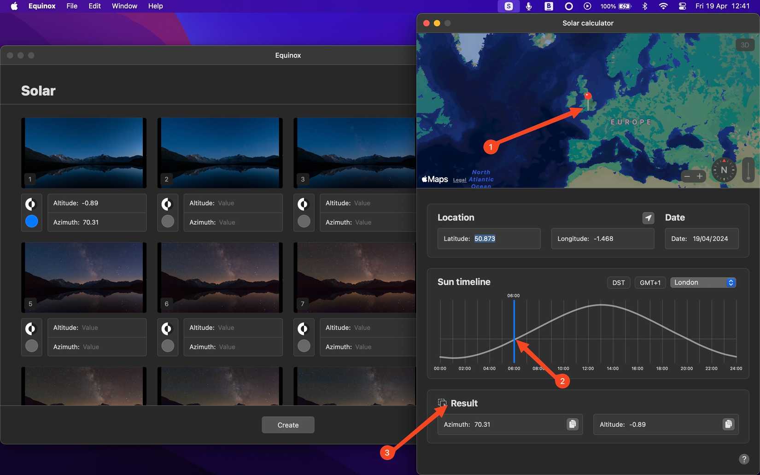
Task: Click the Latitude input field
Action: tap(488, 239)
